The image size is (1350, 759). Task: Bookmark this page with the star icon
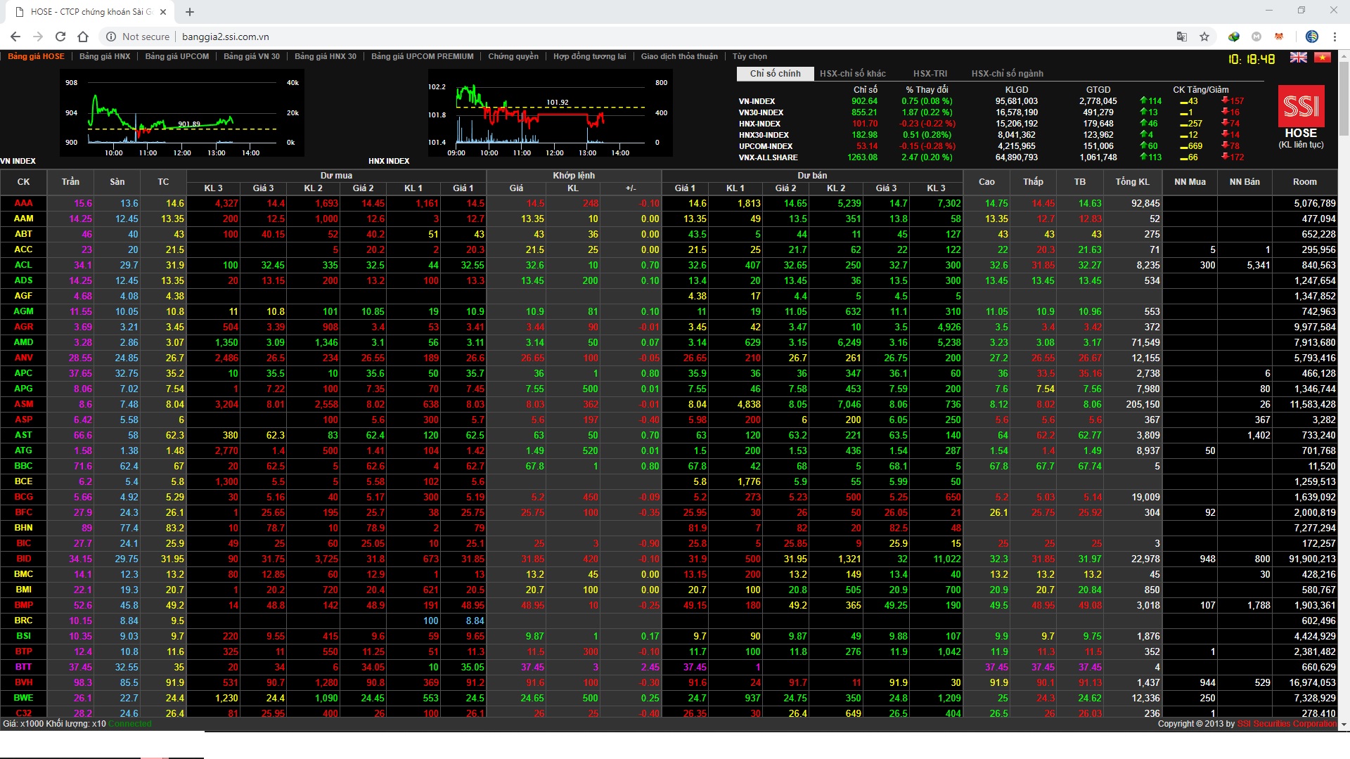1204,37
